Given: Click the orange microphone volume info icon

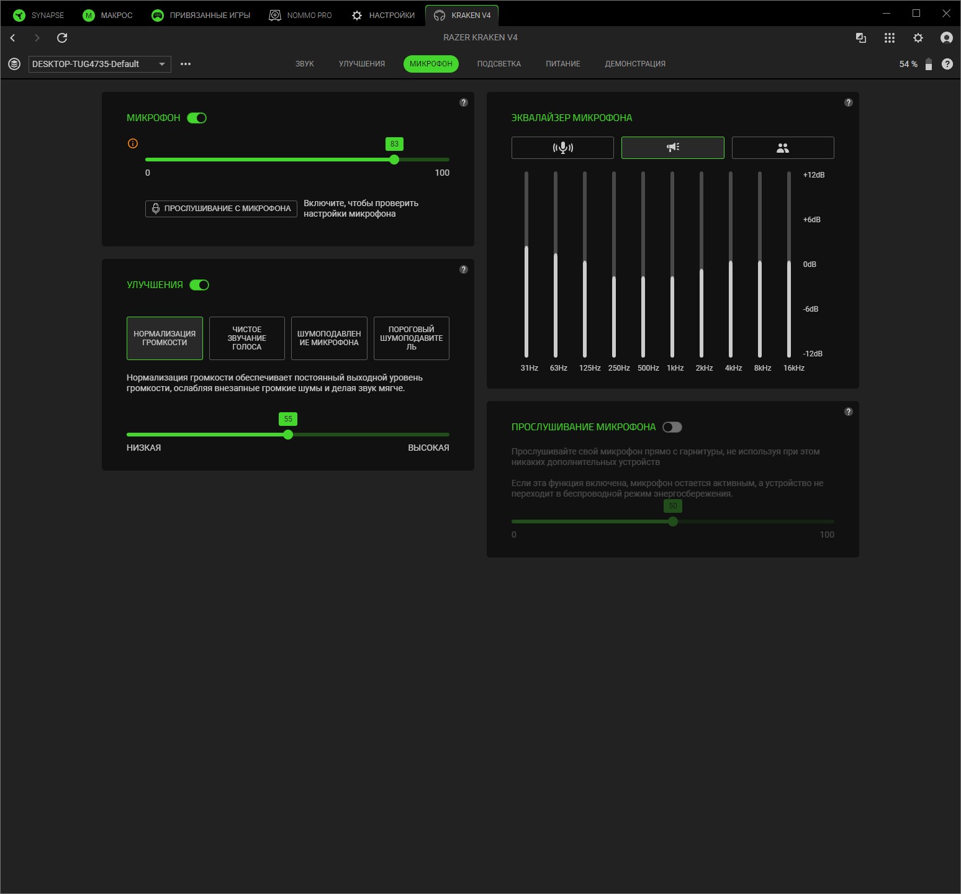Looking at the screenshot, I should point(133,143).
